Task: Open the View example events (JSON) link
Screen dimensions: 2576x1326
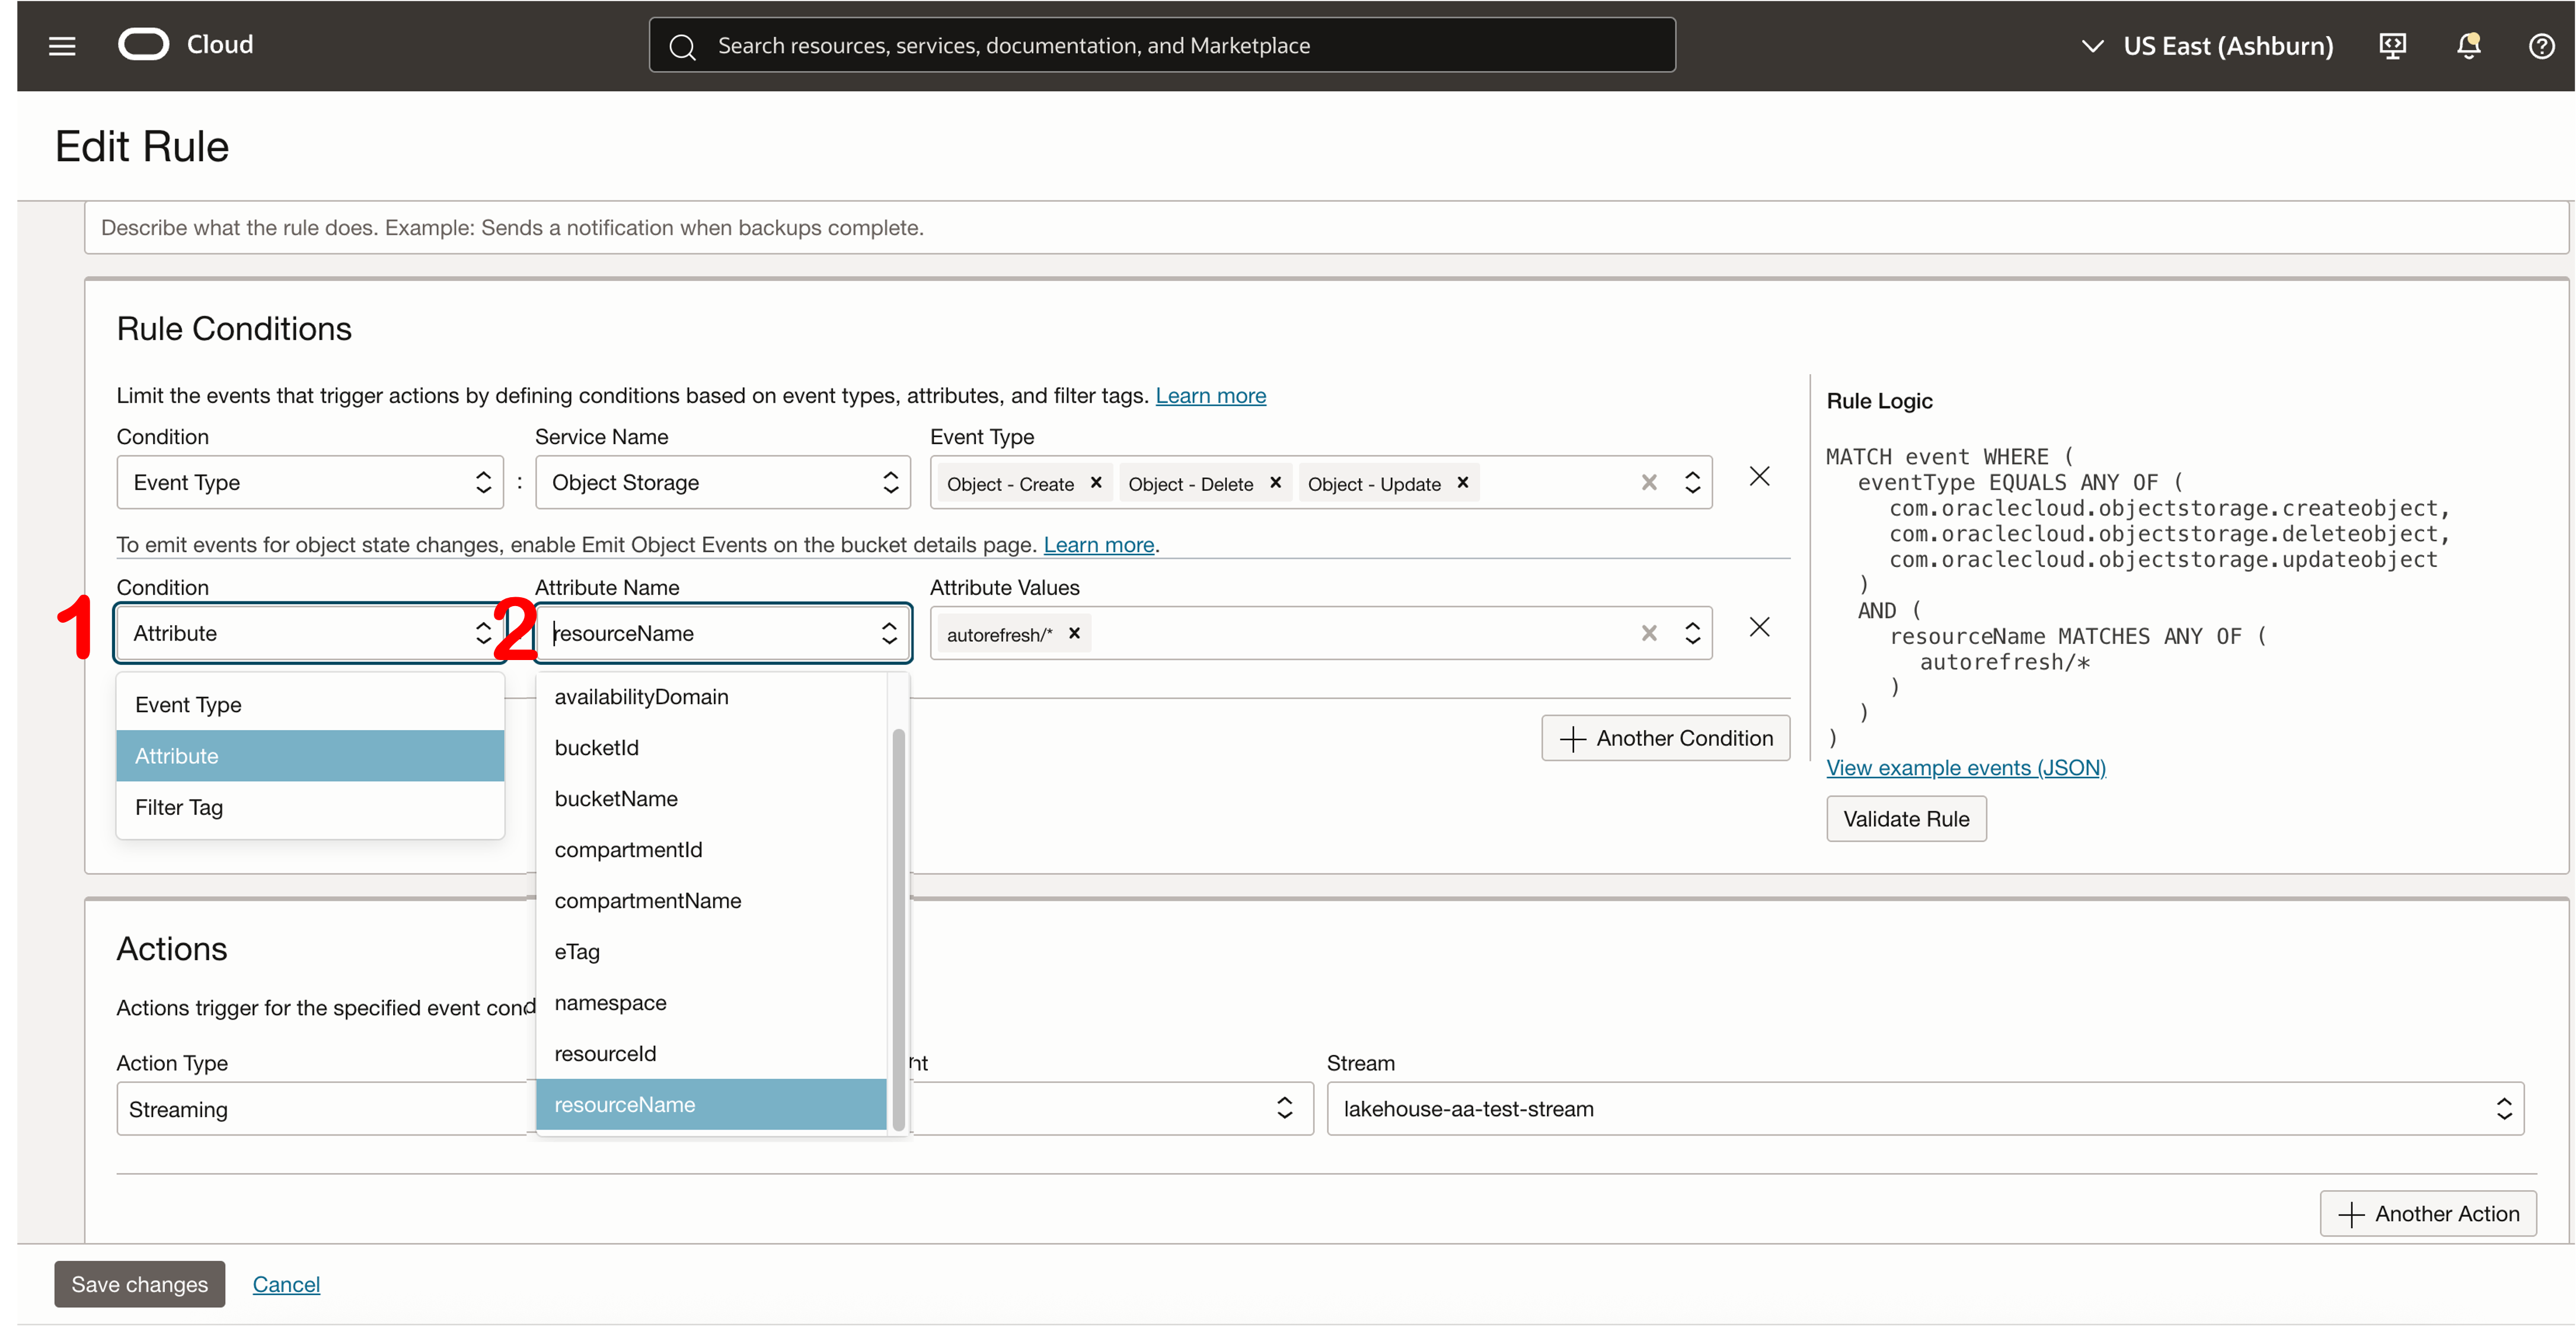Action: 1965,767
